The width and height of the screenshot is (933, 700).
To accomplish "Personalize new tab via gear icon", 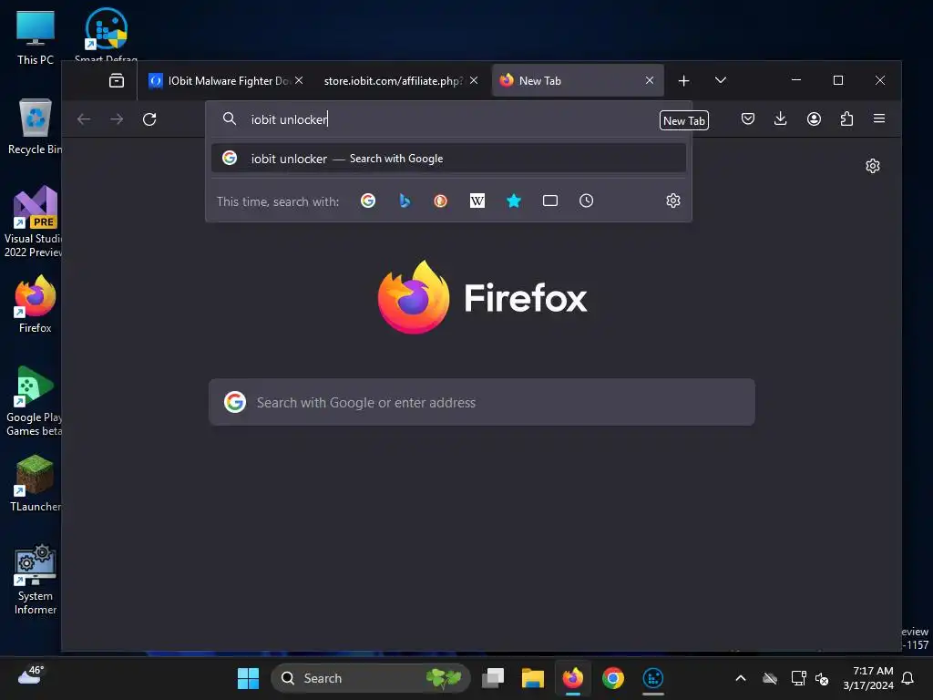I will (872, 166).
